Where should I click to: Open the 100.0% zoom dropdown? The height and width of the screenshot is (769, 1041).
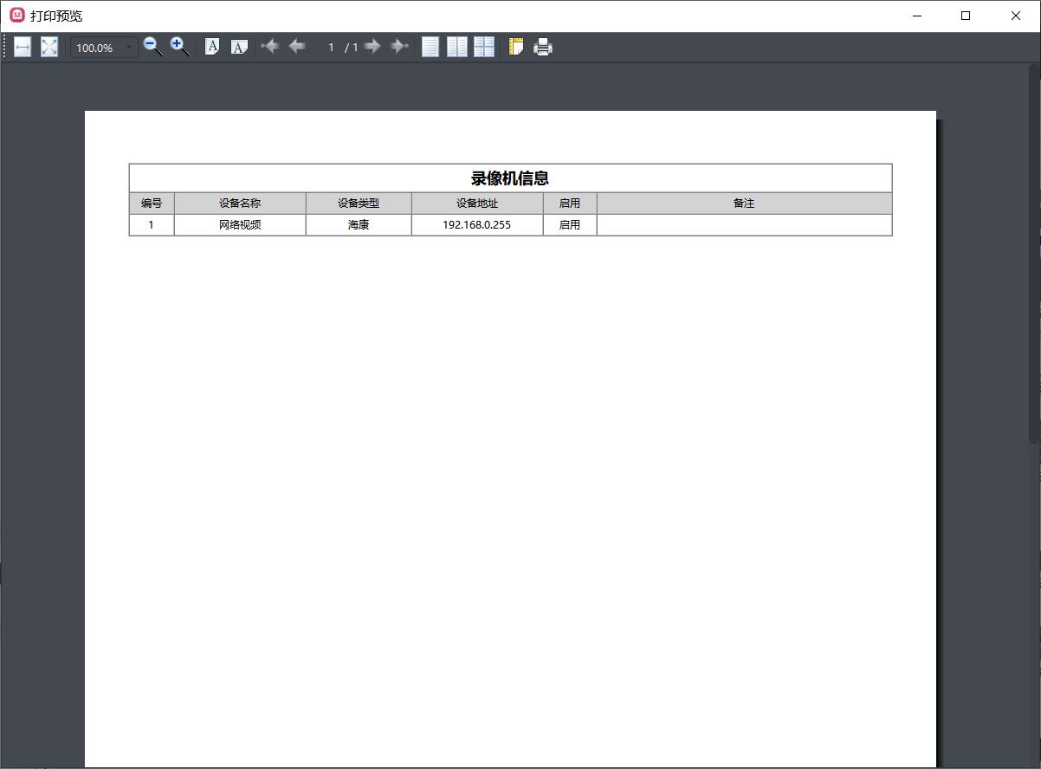(x=129, y=47)
